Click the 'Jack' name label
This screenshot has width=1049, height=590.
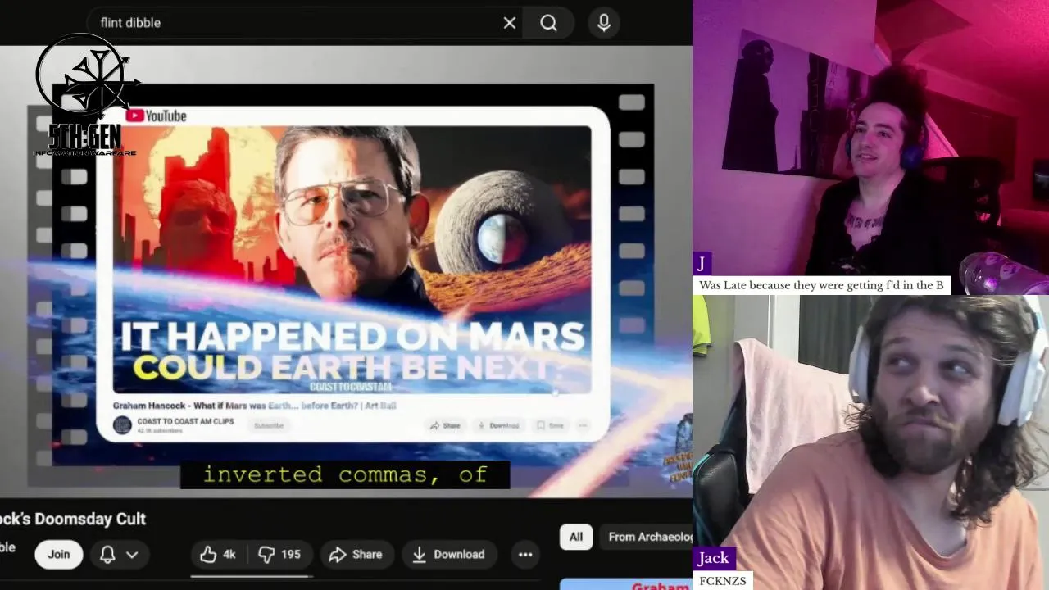[713, 558]
